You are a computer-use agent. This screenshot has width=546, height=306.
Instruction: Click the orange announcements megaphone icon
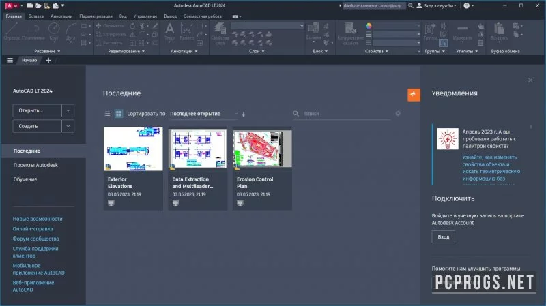pyautogui.click(x=414, y=95)
